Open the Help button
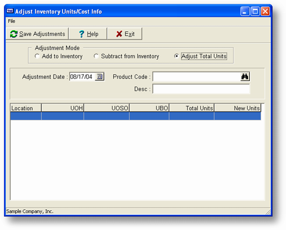This screenshot has height=230, width=286. (88, 34)
